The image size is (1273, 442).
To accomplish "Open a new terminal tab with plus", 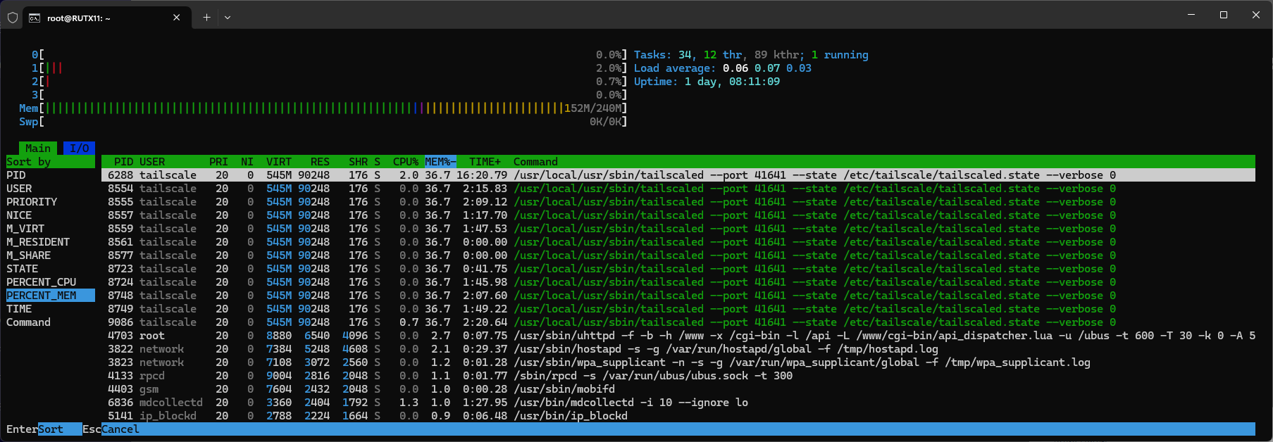I will point(206,18).
